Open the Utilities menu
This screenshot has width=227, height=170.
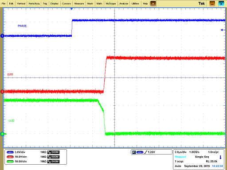tap(135, 4)
